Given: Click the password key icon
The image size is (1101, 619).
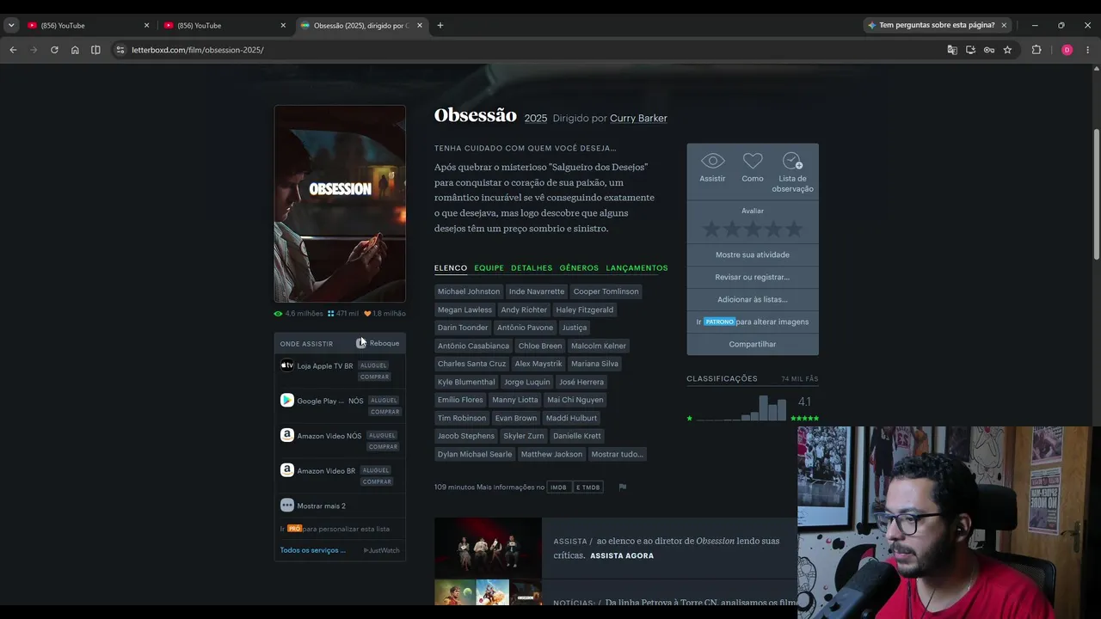Looking at the screenshot, I should click(x=989, y=50).
